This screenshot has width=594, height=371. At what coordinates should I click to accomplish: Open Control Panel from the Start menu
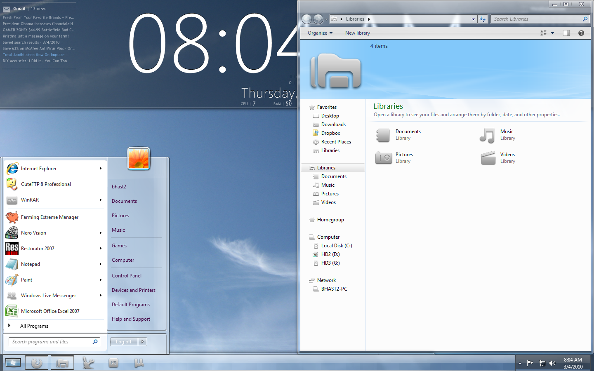[x=127, y=276]
